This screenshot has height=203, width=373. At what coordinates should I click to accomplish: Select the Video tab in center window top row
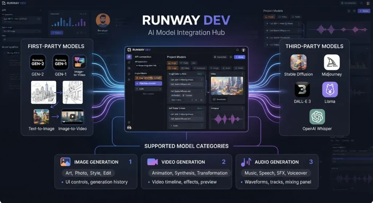pyautogui.click(x=184, y=63)
